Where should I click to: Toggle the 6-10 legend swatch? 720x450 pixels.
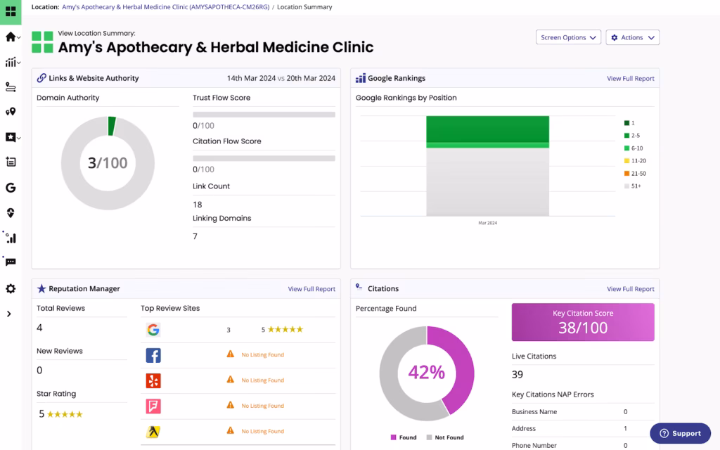(626, 148)
